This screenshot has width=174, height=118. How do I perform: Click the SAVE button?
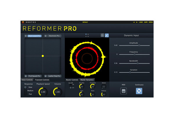click(146, 22)
